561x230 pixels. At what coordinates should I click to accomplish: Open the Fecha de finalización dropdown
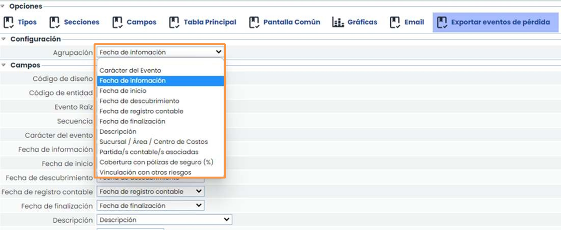(151, 205)
